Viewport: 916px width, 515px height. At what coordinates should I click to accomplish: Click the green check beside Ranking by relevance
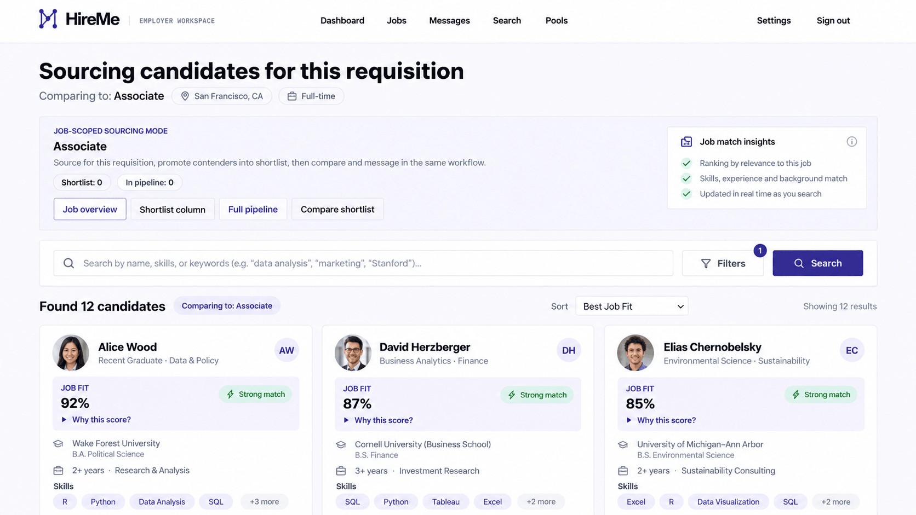686,163
